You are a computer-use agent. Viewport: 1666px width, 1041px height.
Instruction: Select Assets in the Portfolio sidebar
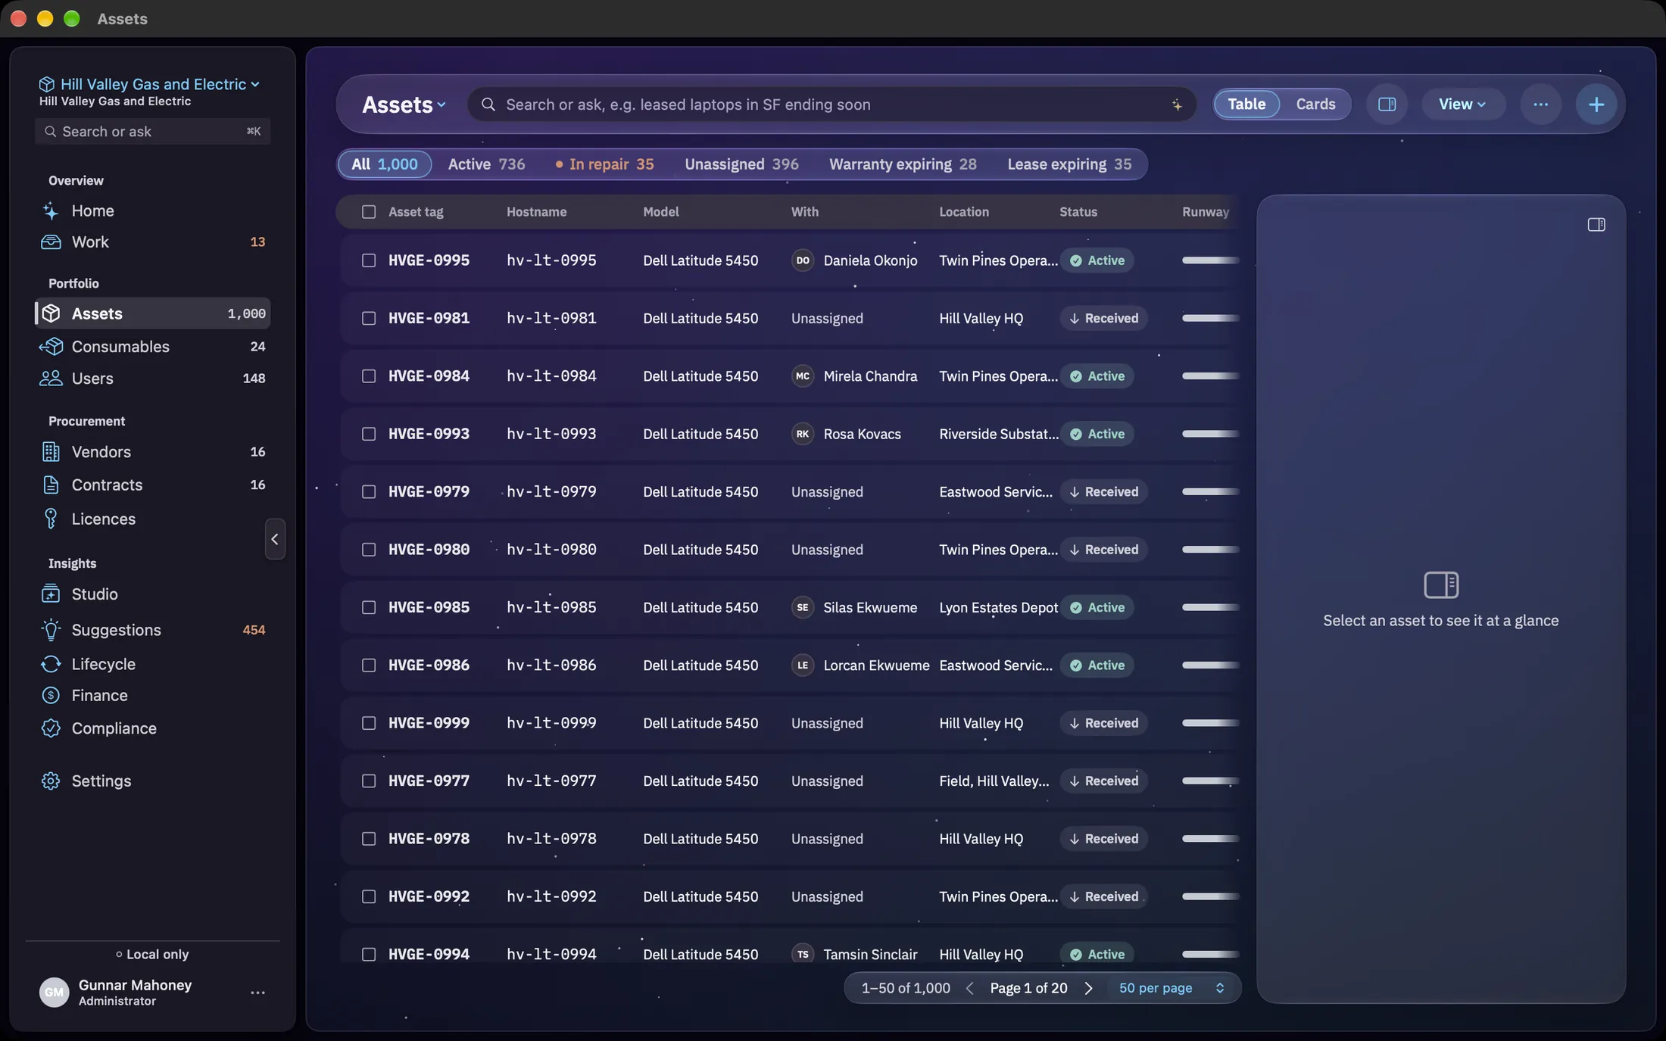[152, 313]
